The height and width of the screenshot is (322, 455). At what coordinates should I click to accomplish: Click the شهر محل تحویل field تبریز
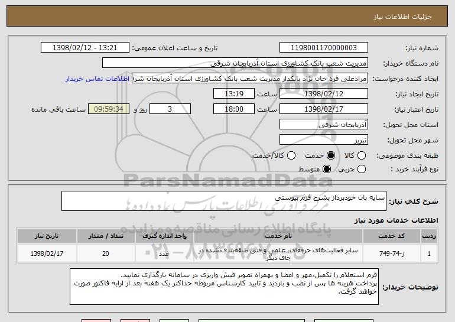[x=324, y=139]
